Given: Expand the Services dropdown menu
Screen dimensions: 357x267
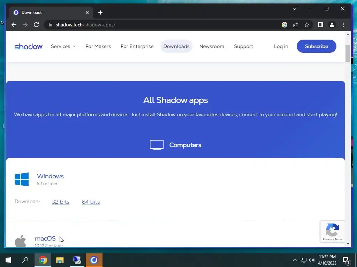Looking at the screenshot, I should 63,46.
